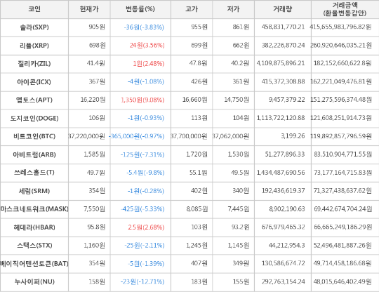Image resolution: width=379 pixels, height=292 pixels.
Task: Click SXP trade amount 415,655,983,796.82원
Action: tap(341, 27)
